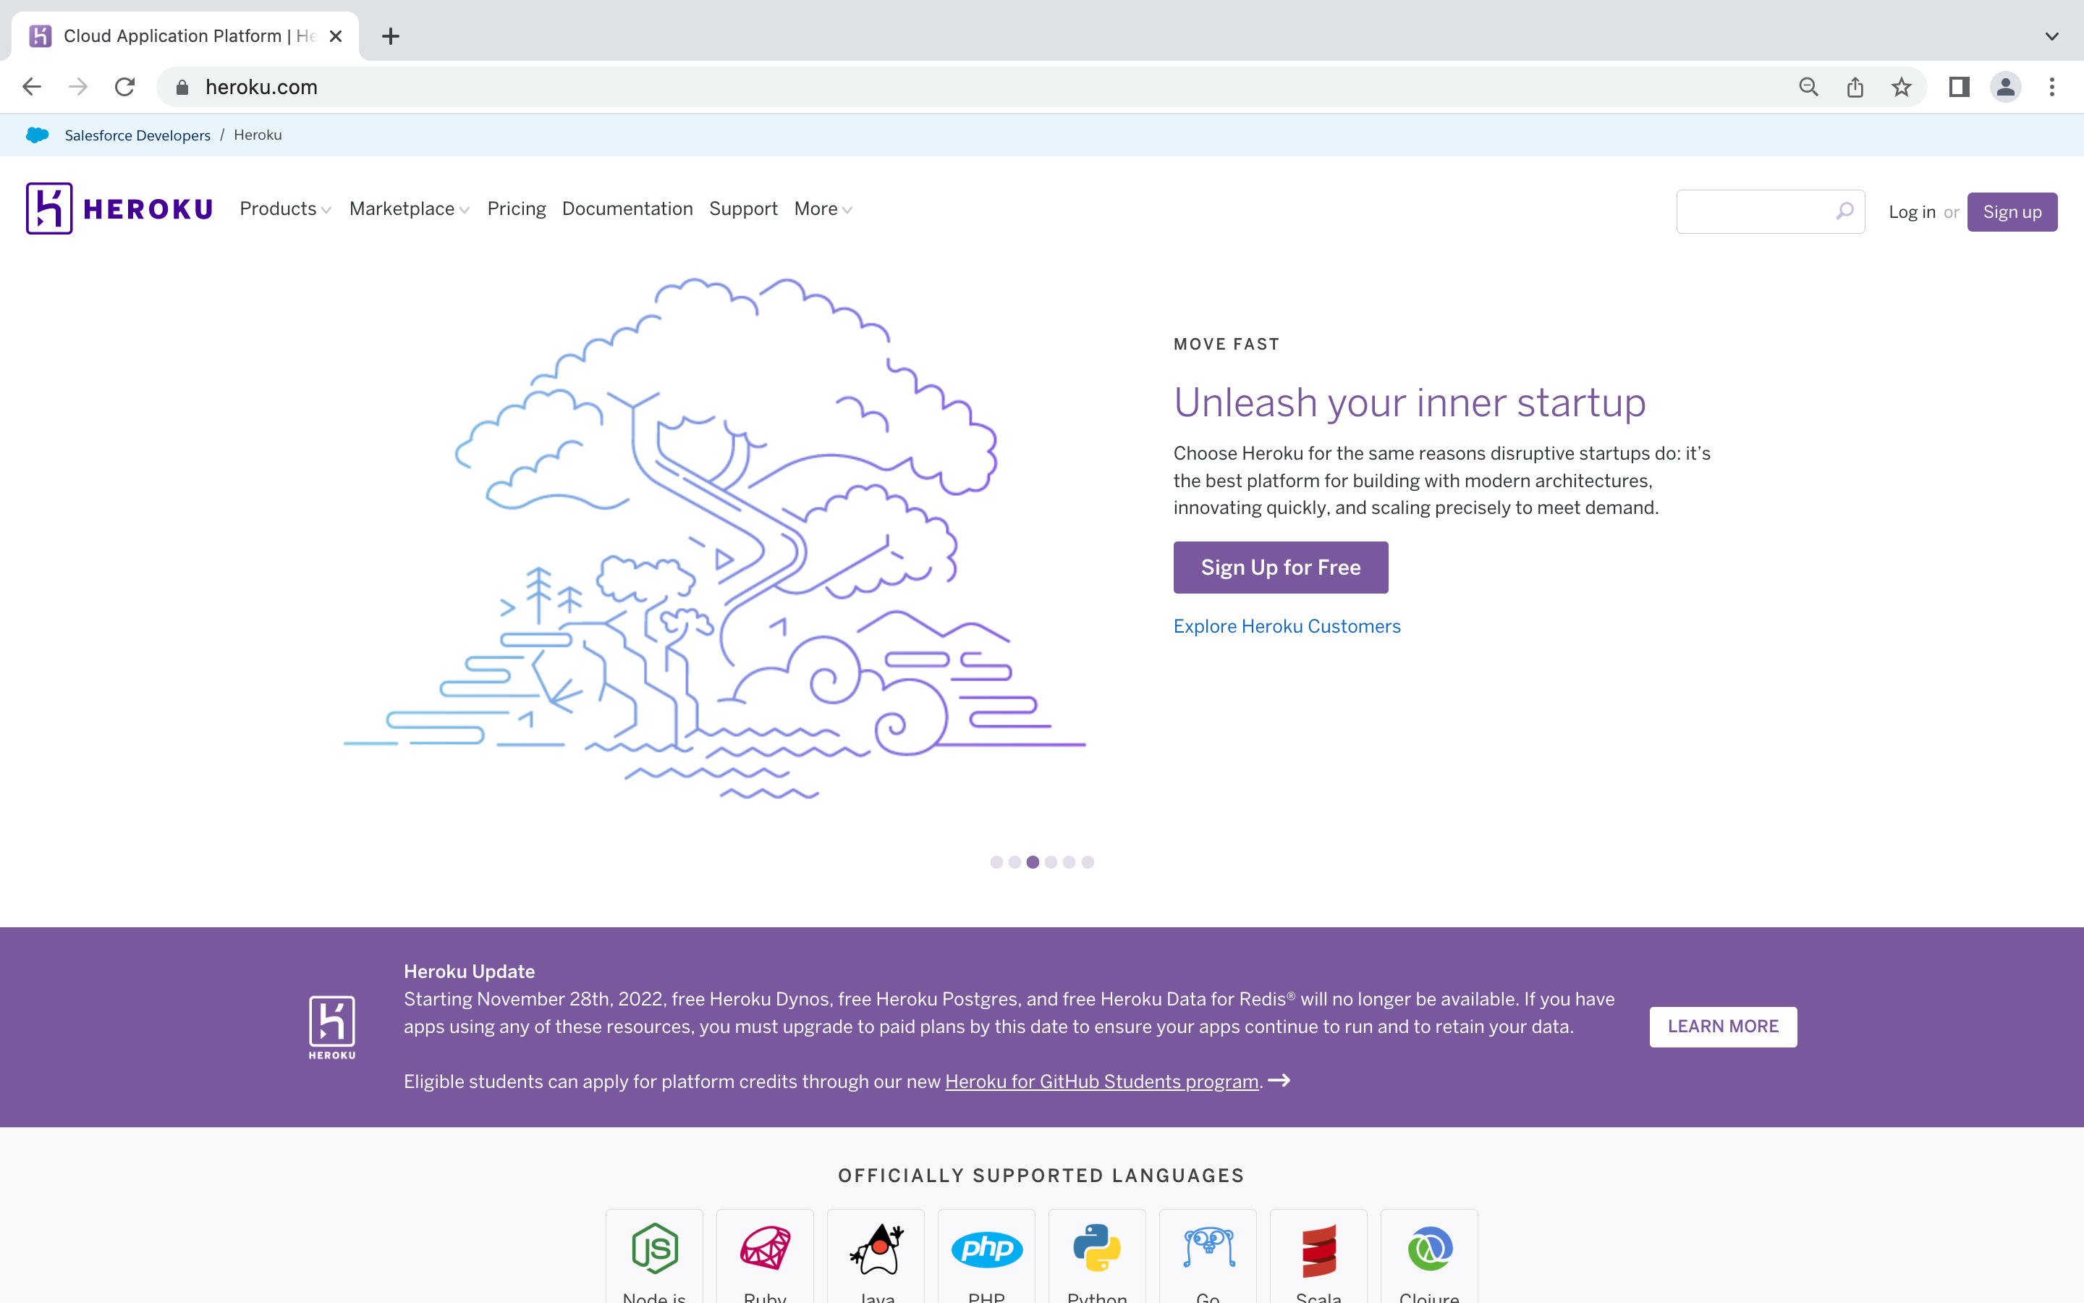
Task: Select the Ruby language icon
Action: (x=765, y=1248)
